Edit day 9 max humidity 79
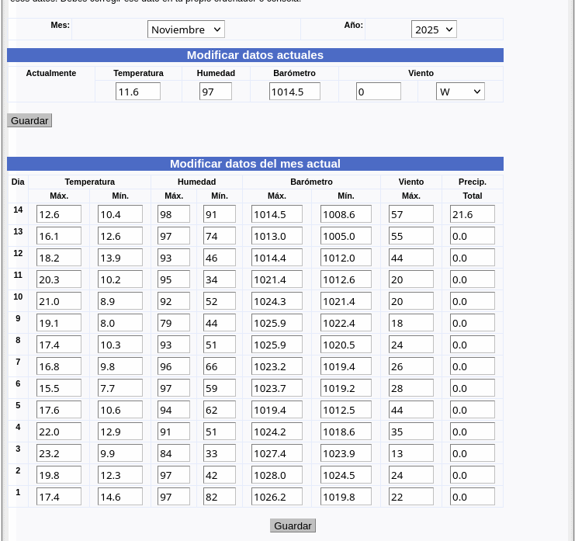The height and width of the screenshot is (541, 575). (x=174, y=323)
